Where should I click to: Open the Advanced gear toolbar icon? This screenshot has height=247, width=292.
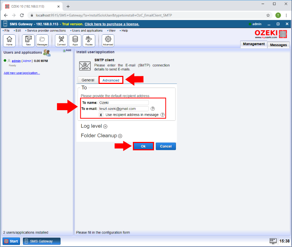pos(108,40)
